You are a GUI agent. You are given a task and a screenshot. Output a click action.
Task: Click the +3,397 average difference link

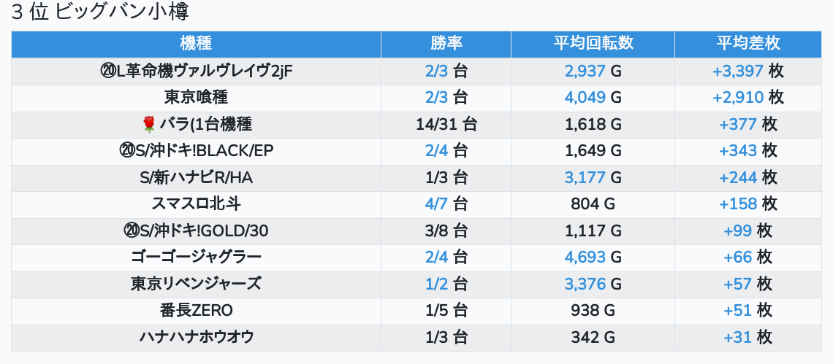coord(738,71)
